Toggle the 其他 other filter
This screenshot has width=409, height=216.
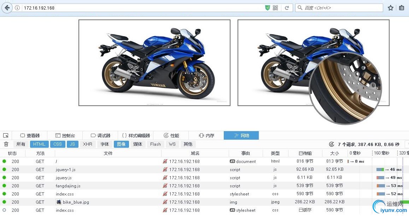(188, 144)
